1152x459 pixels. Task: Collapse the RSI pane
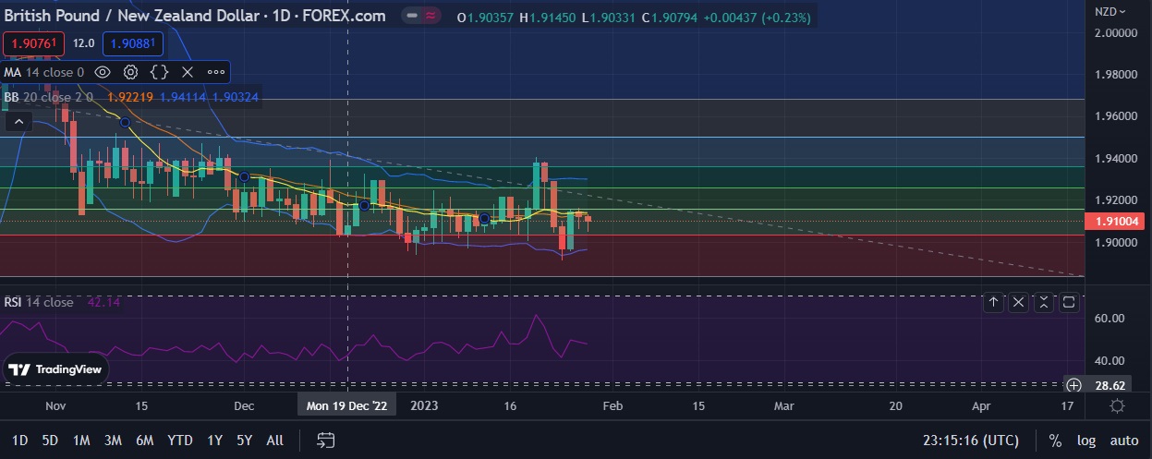[x=1044, y=302]
